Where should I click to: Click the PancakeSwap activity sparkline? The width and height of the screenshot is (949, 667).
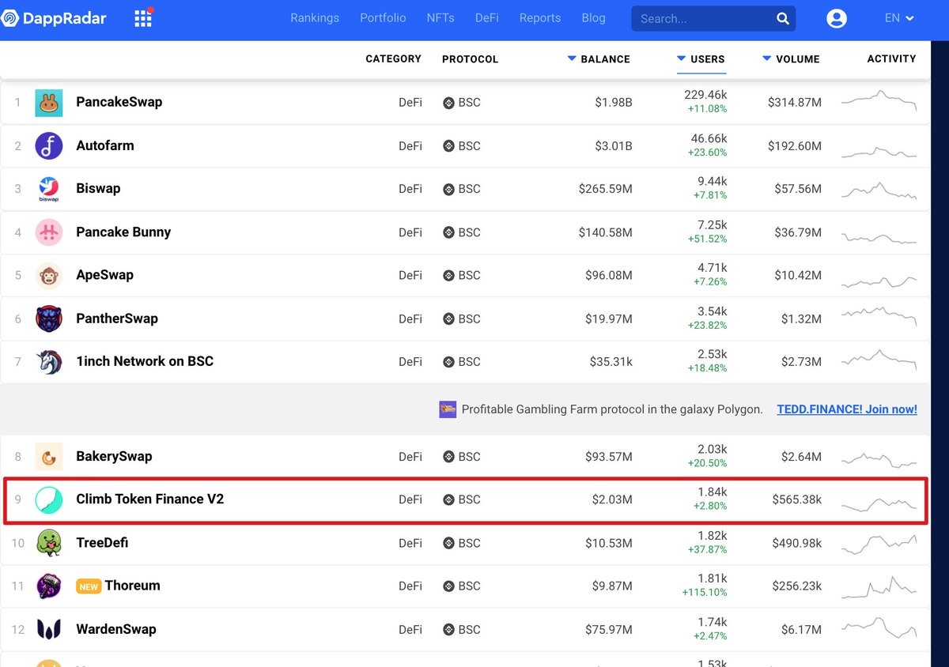point(879,102)
